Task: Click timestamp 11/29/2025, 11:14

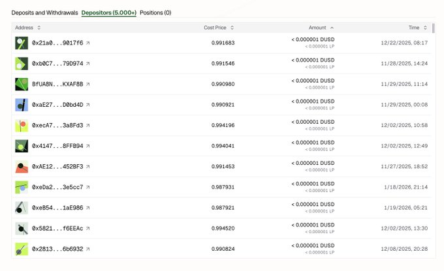Action: point(404,84)
